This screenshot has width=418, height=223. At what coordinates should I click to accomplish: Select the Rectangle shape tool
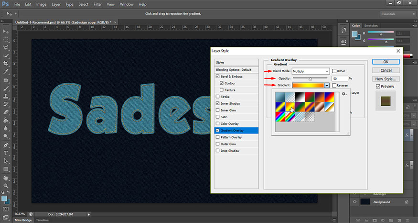6,169
